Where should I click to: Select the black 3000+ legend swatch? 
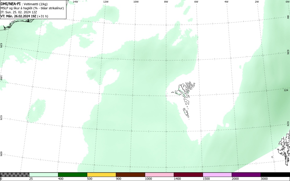point(275,175)
